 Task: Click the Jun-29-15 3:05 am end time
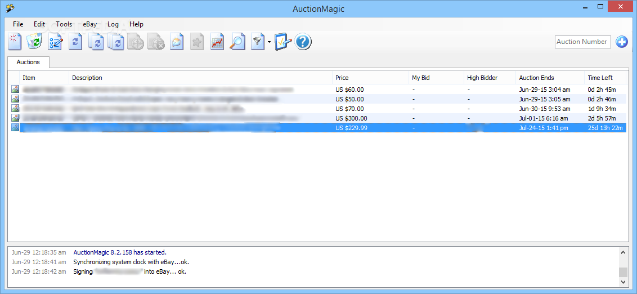(x=544, y=99)
